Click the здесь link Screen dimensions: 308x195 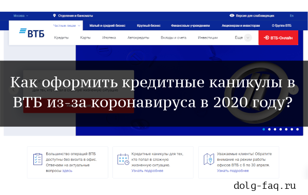click(67, 171)
